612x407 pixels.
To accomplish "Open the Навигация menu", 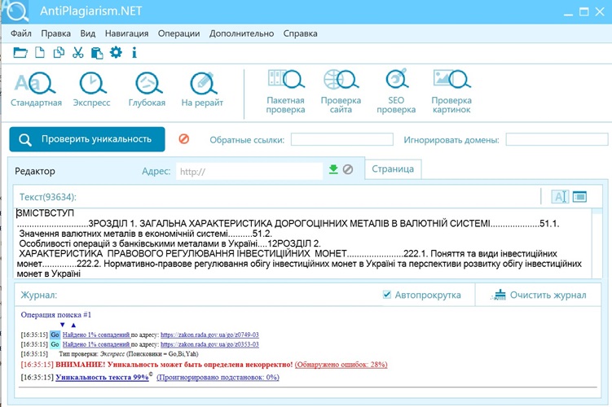I will pyautogui.click(x=127, y=33).
